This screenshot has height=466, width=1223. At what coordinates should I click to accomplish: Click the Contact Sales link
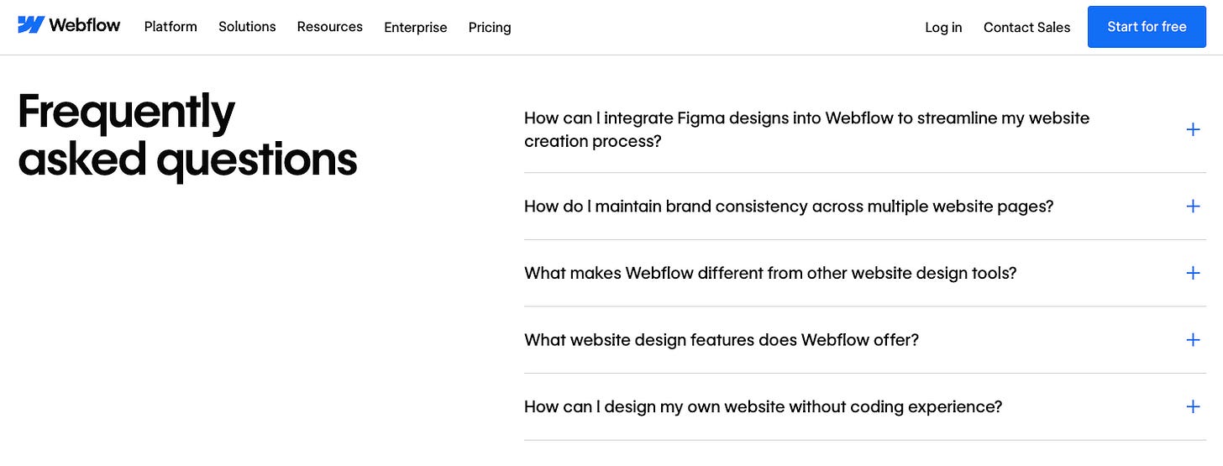pos(1026,27)
